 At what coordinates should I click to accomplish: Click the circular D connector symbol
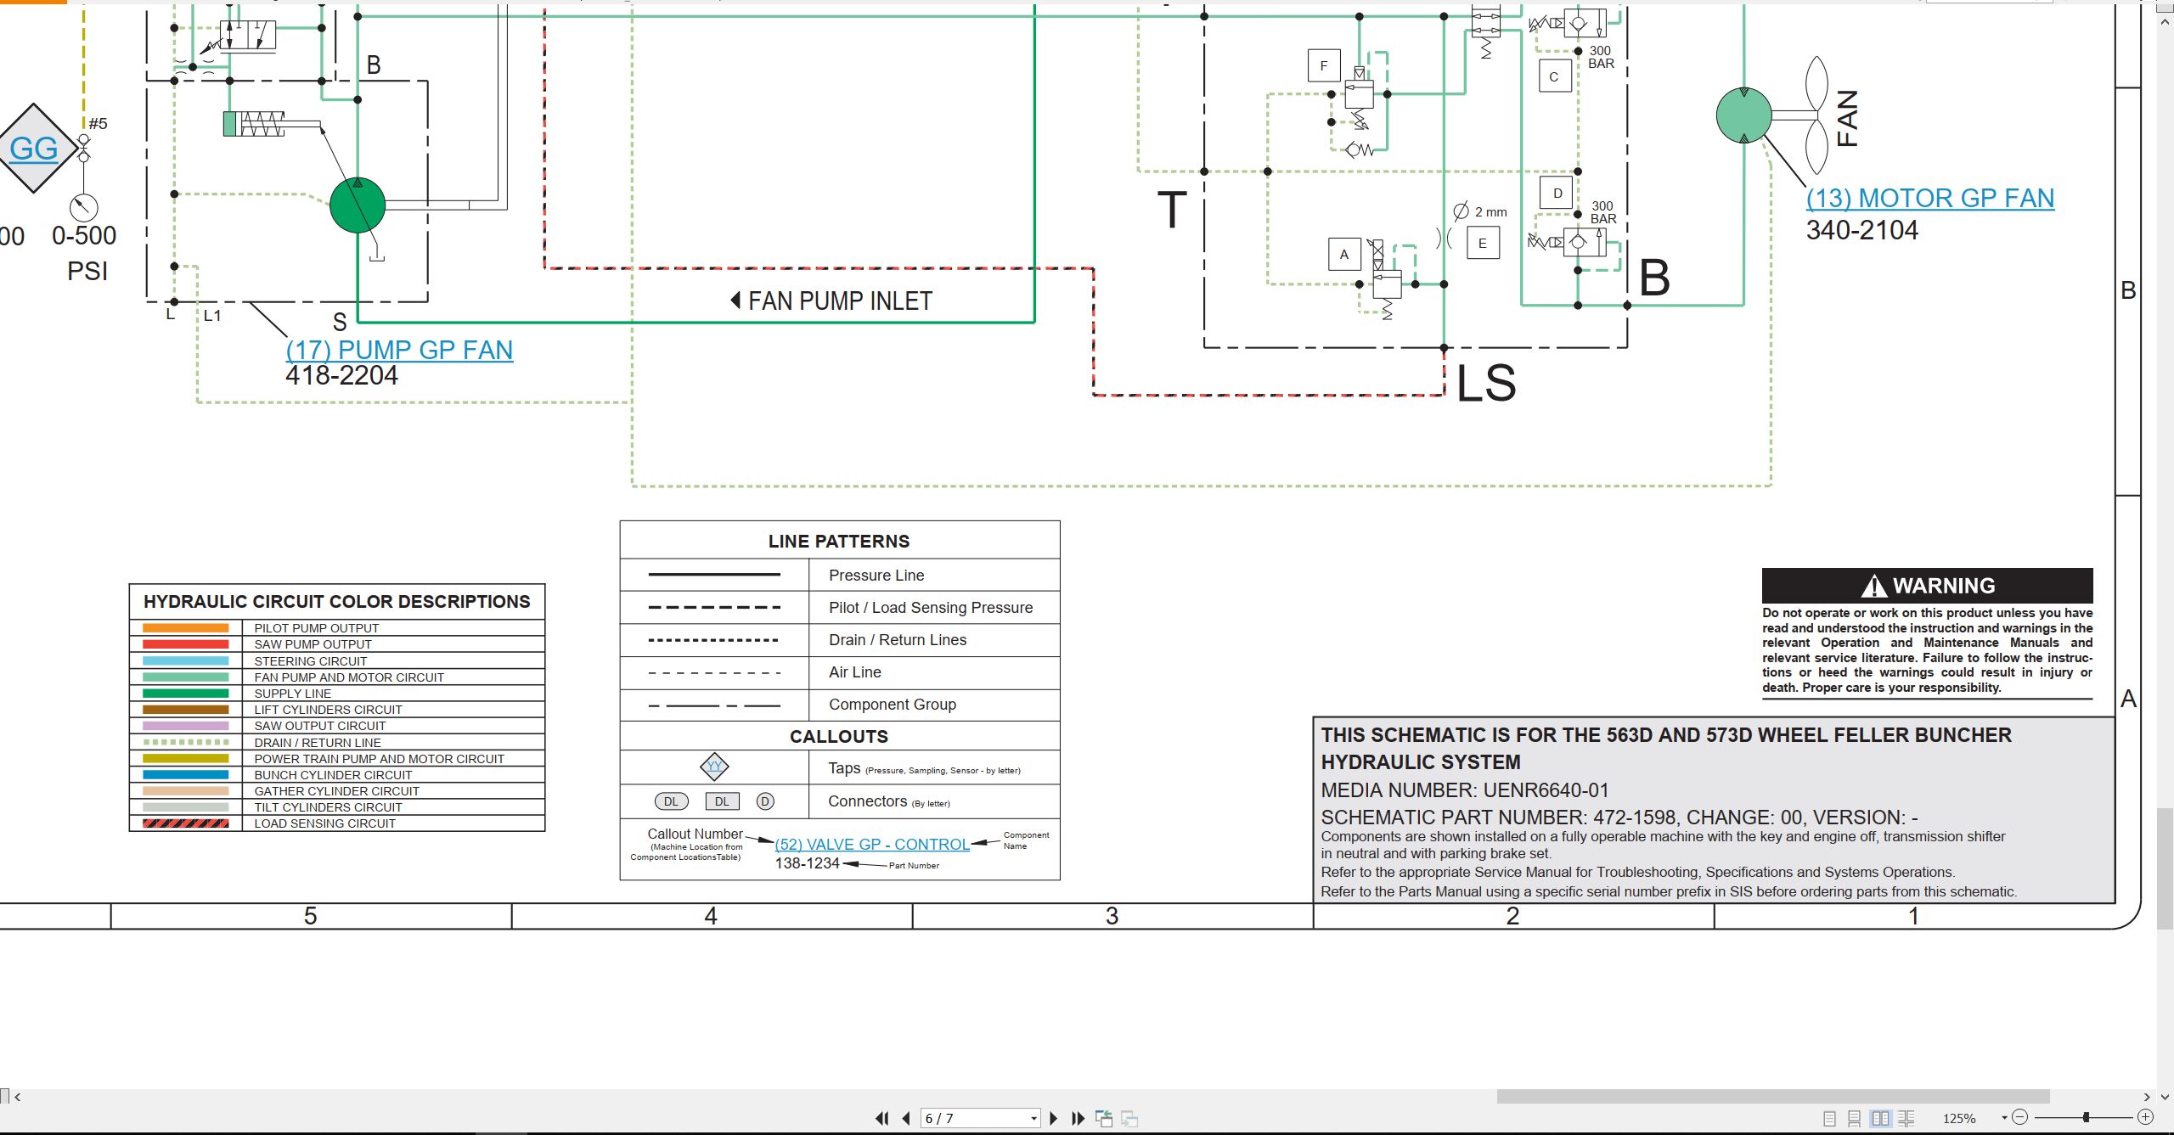point(764,801)
